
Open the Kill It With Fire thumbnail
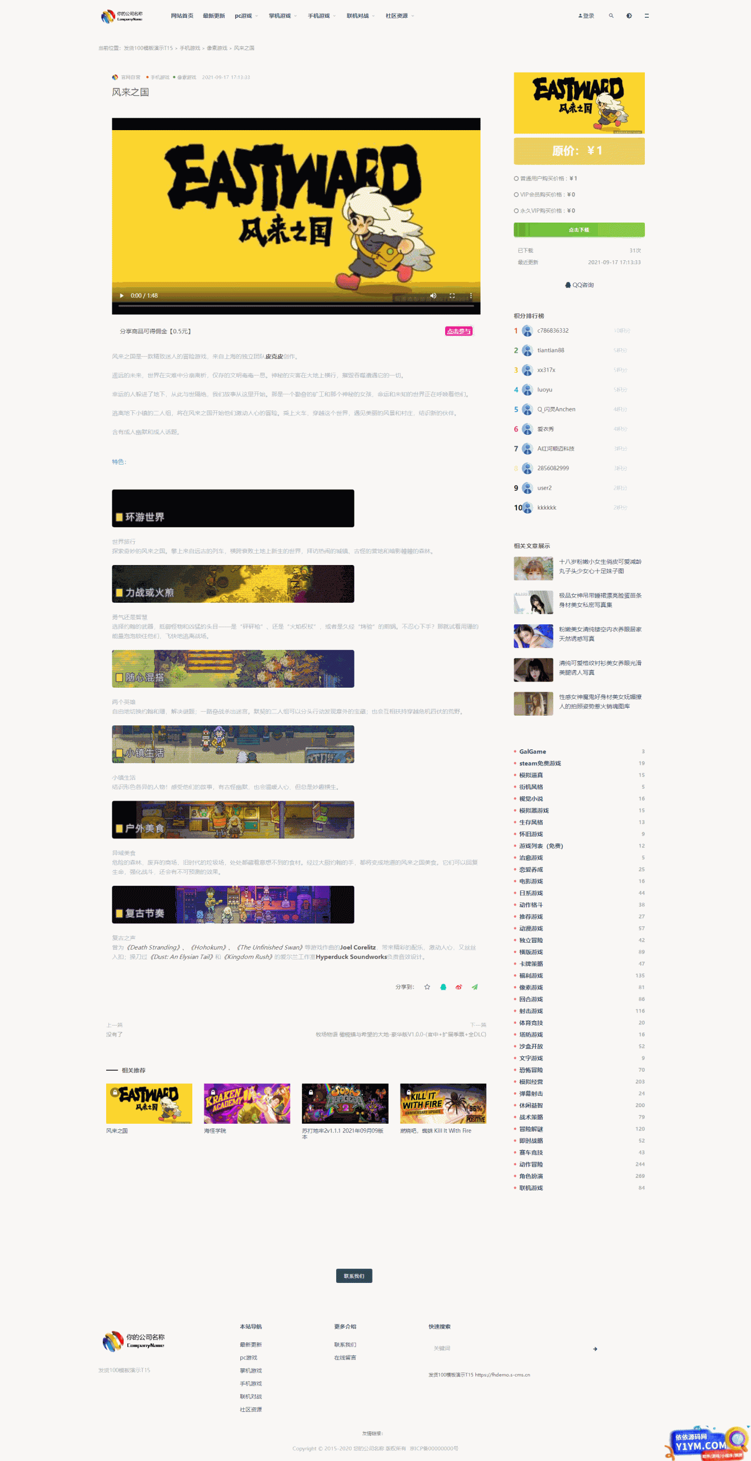(443, 1103)
